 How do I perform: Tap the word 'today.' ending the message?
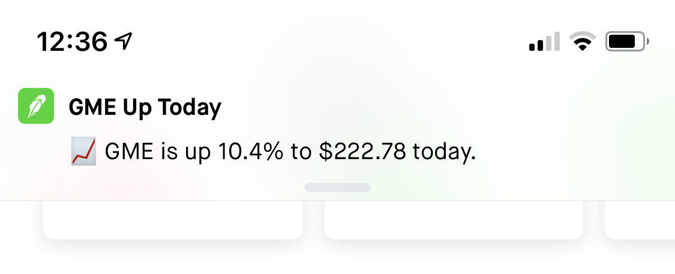click(444, 153)
